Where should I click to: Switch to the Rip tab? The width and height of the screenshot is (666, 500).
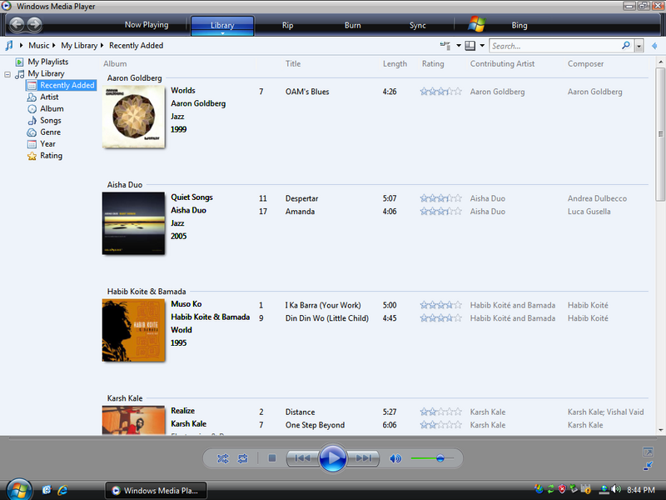(x=287, y=25)
